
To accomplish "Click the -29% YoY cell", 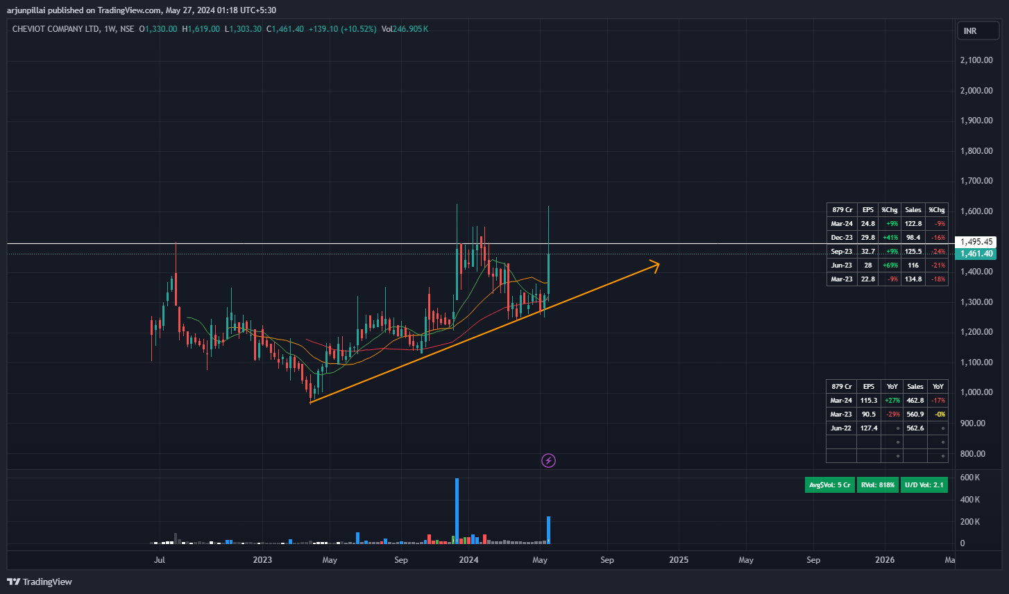I will (892, 414).
